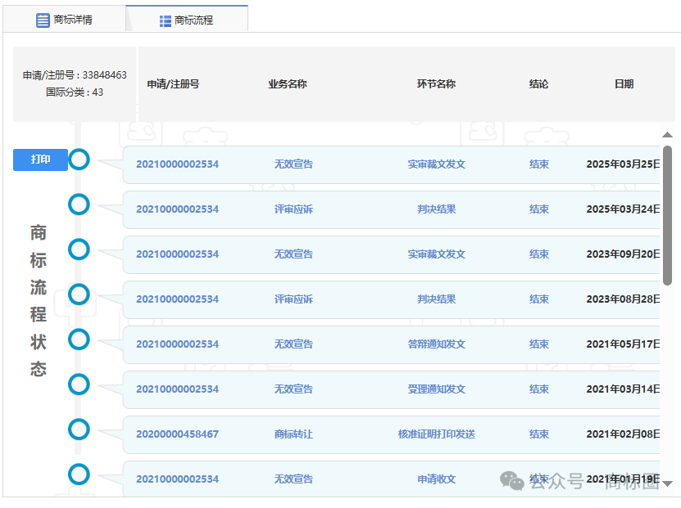Open number 2021000002534 in 2025年03月25日 row

coord(177,164)
